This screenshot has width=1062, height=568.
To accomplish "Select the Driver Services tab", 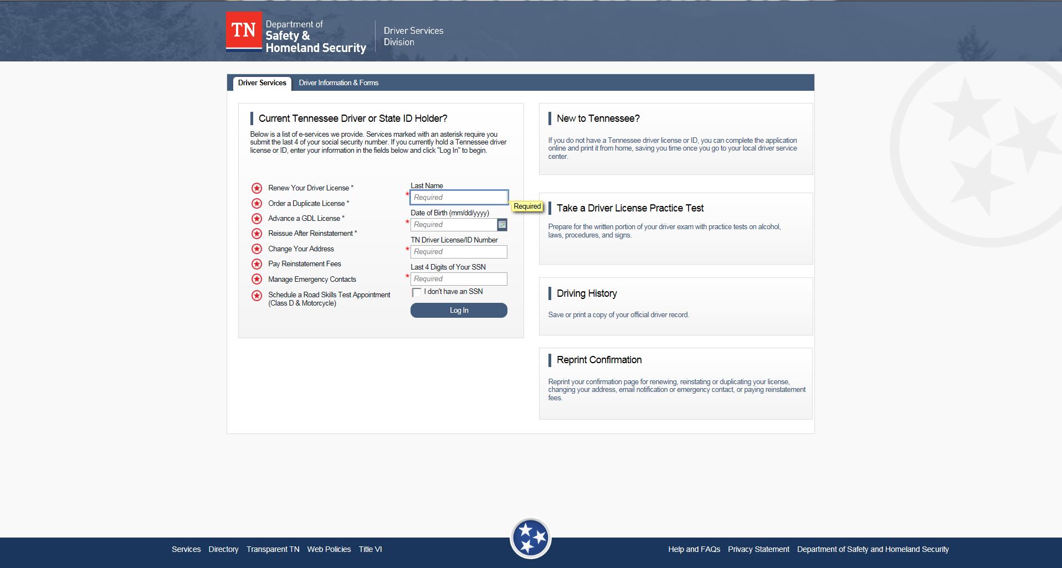I will click(262, 83).
